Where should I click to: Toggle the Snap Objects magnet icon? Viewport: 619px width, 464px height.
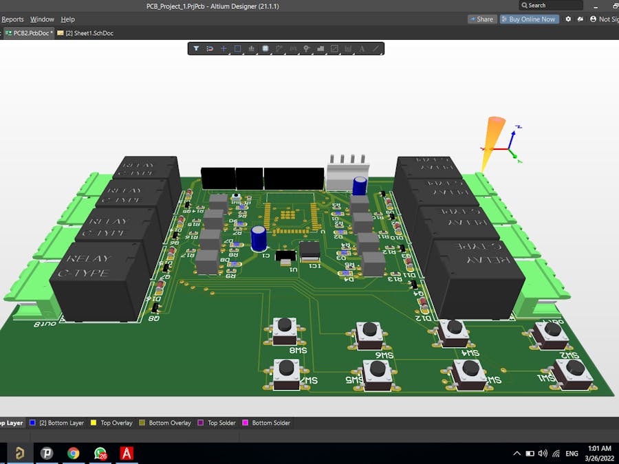[210, 49]
